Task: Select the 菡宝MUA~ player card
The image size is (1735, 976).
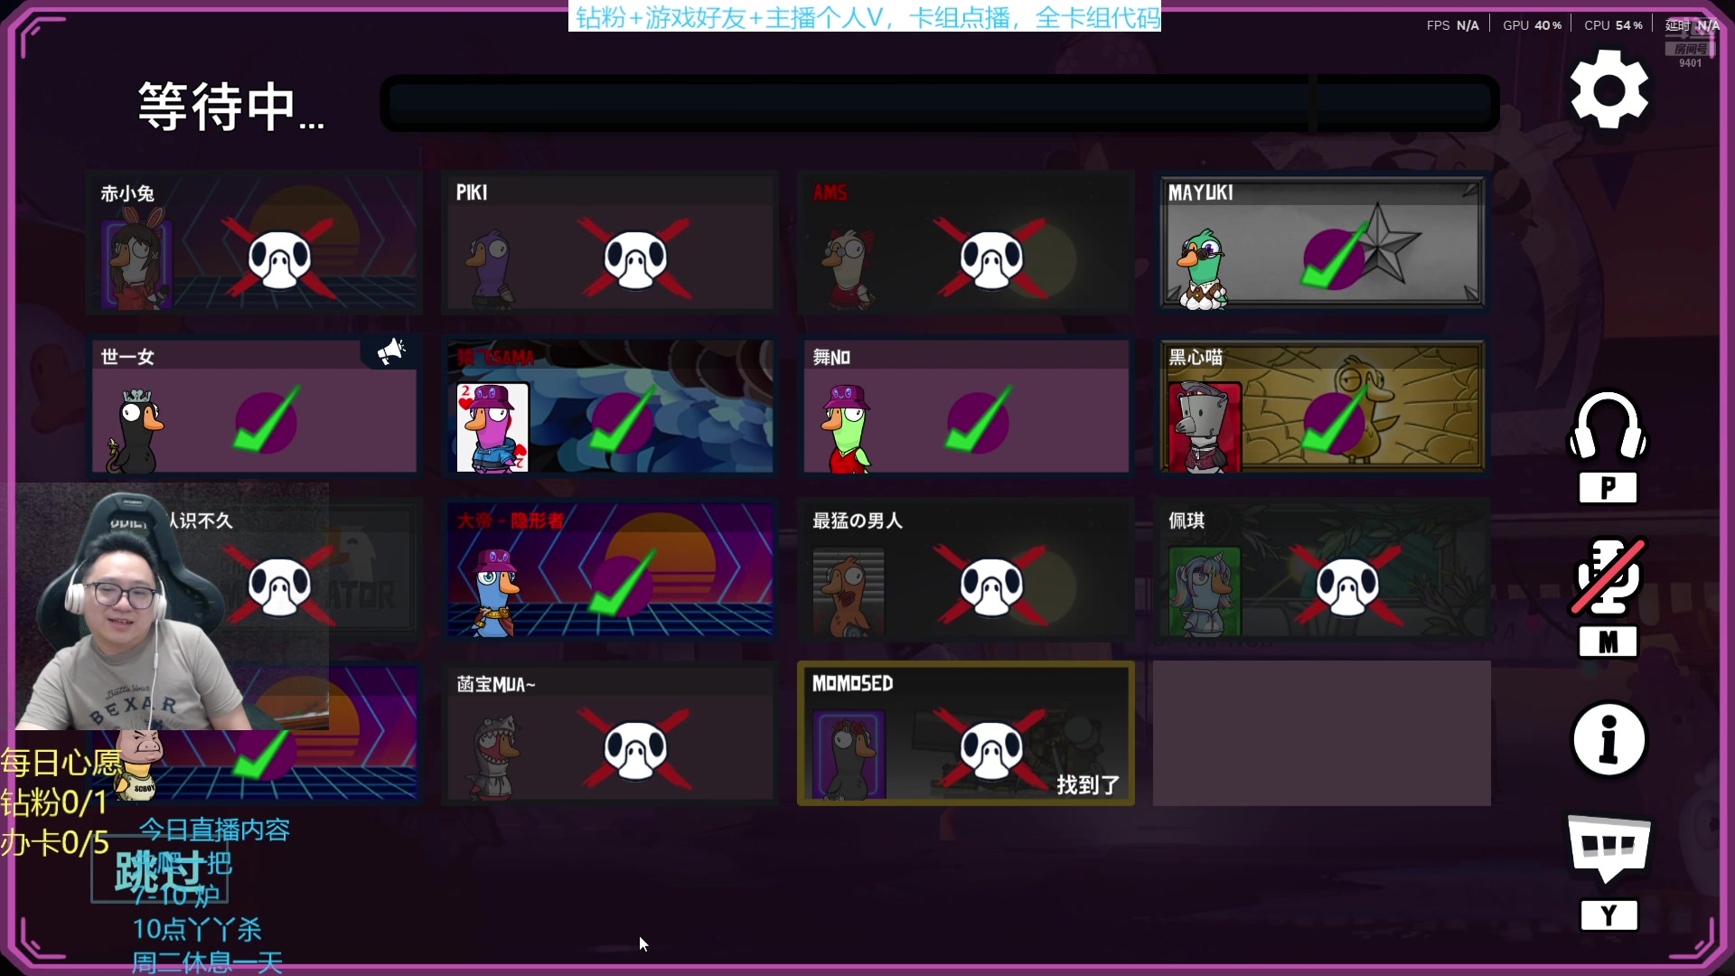Action: [x=610, y=733]
